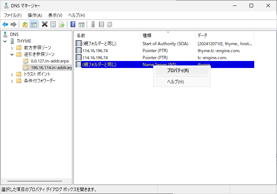Open the ヘルプ(H) menu bar item
The image size is (277, 194).
pyautogui.click(x=77, y=15)
